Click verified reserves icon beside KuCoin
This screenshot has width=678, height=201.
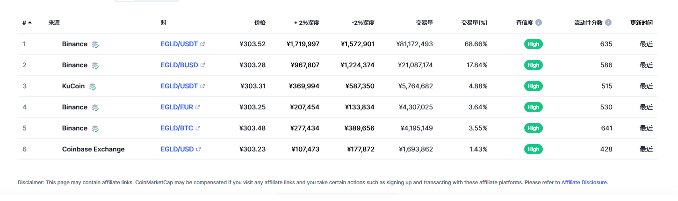(x=93, y=87)
